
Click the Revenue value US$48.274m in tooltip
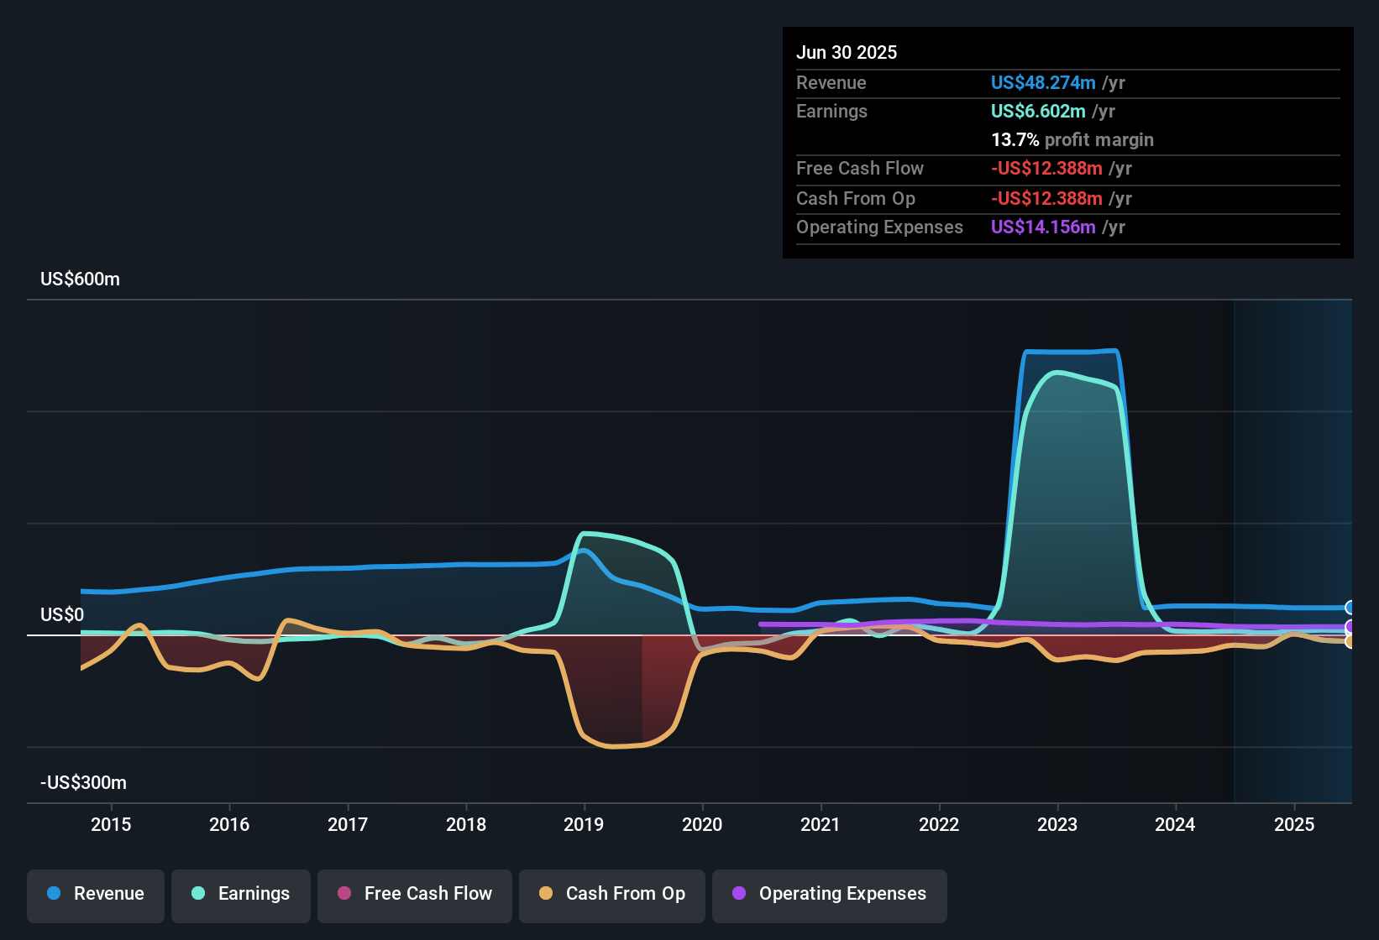tap(1043, 83)
